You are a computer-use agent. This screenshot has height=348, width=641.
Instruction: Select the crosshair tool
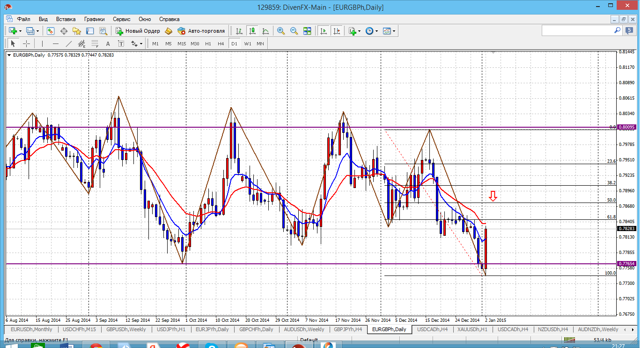pos(27,43)
